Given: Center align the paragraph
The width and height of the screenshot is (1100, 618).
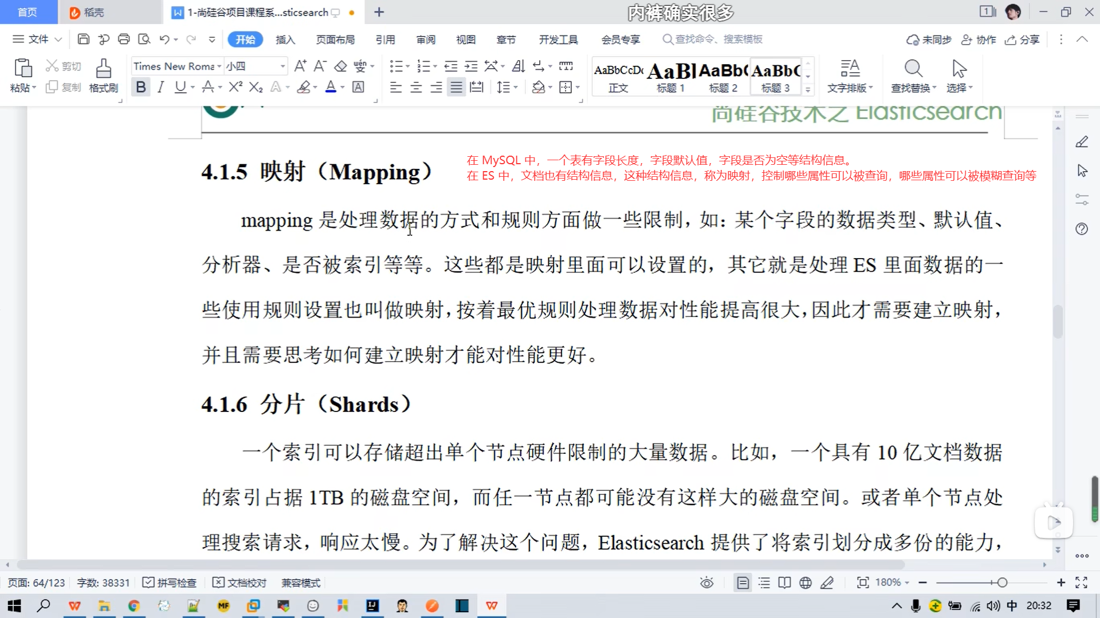Looking at the screenshot, I should 416,87.
